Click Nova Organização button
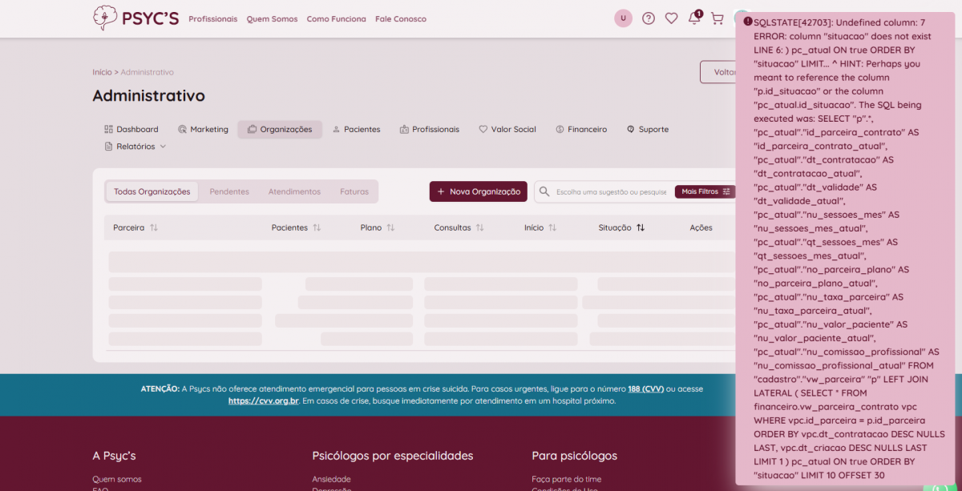962x491 pixels. [479, 191]
